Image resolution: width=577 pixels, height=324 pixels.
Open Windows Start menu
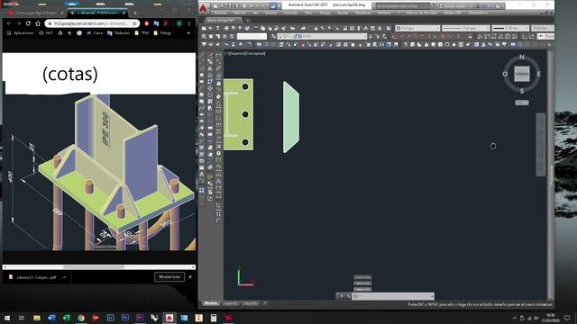click(x=6, y=318)
